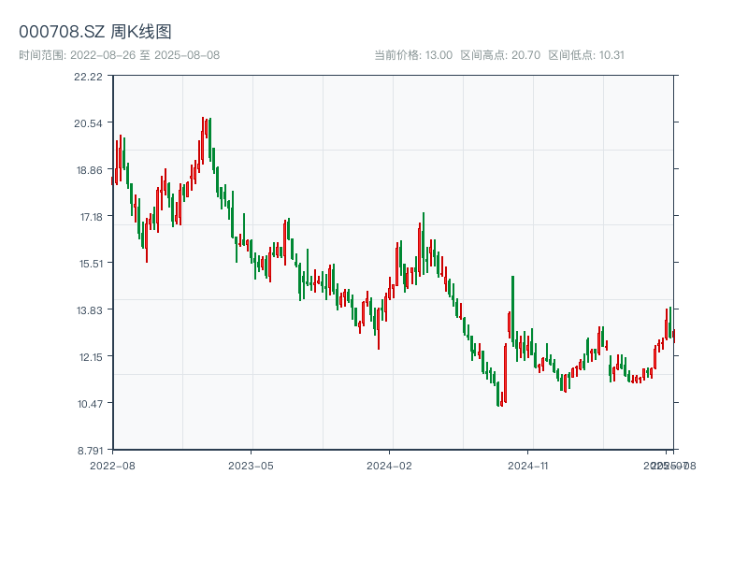Click y-axis value 12.15
Image resolution: width=748 pixels, height=561 pixels.
pyautogui.click(x=91, y=357)
